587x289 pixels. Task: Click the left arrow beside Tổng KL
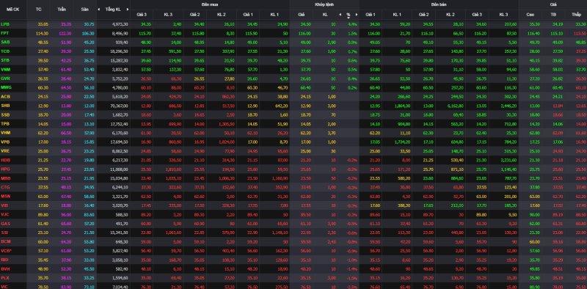[x=99, y=10]
